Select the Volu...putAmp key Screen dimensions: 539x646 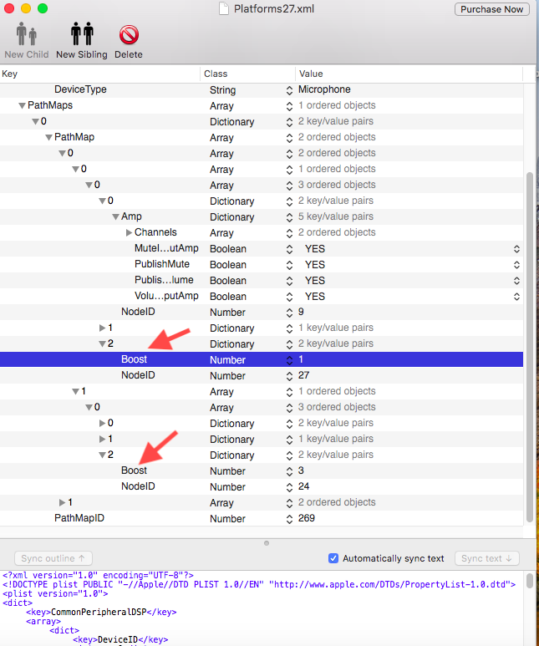[x=166, y=296]
